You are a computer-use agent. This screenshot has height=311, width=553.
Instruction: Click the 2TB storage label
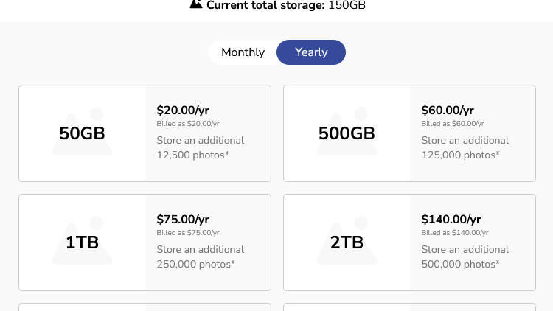point(347,242)
